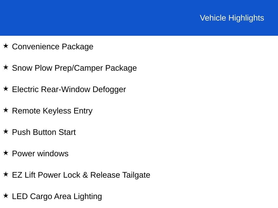Click the star beside Remote Keyless Entry
This screenshot has height=208, width=278.
click(x=6, y=110)
